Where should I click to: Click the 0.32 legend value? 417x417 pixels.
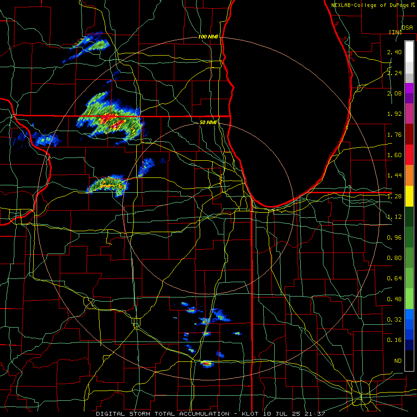[x=394, y=320]
